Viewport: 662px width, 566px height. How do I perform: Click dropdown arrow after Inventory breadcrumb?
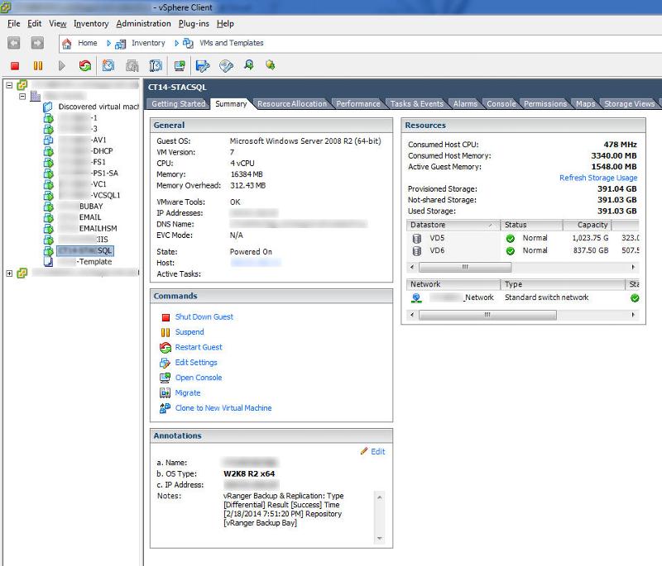click(x=176, y=43)
